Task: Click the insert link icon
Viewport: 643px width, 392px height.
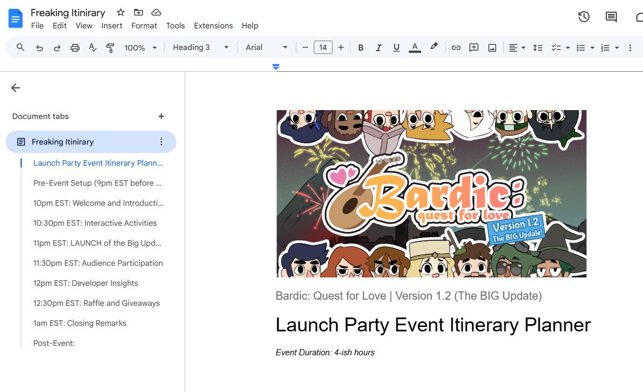Action: [456, 48]
